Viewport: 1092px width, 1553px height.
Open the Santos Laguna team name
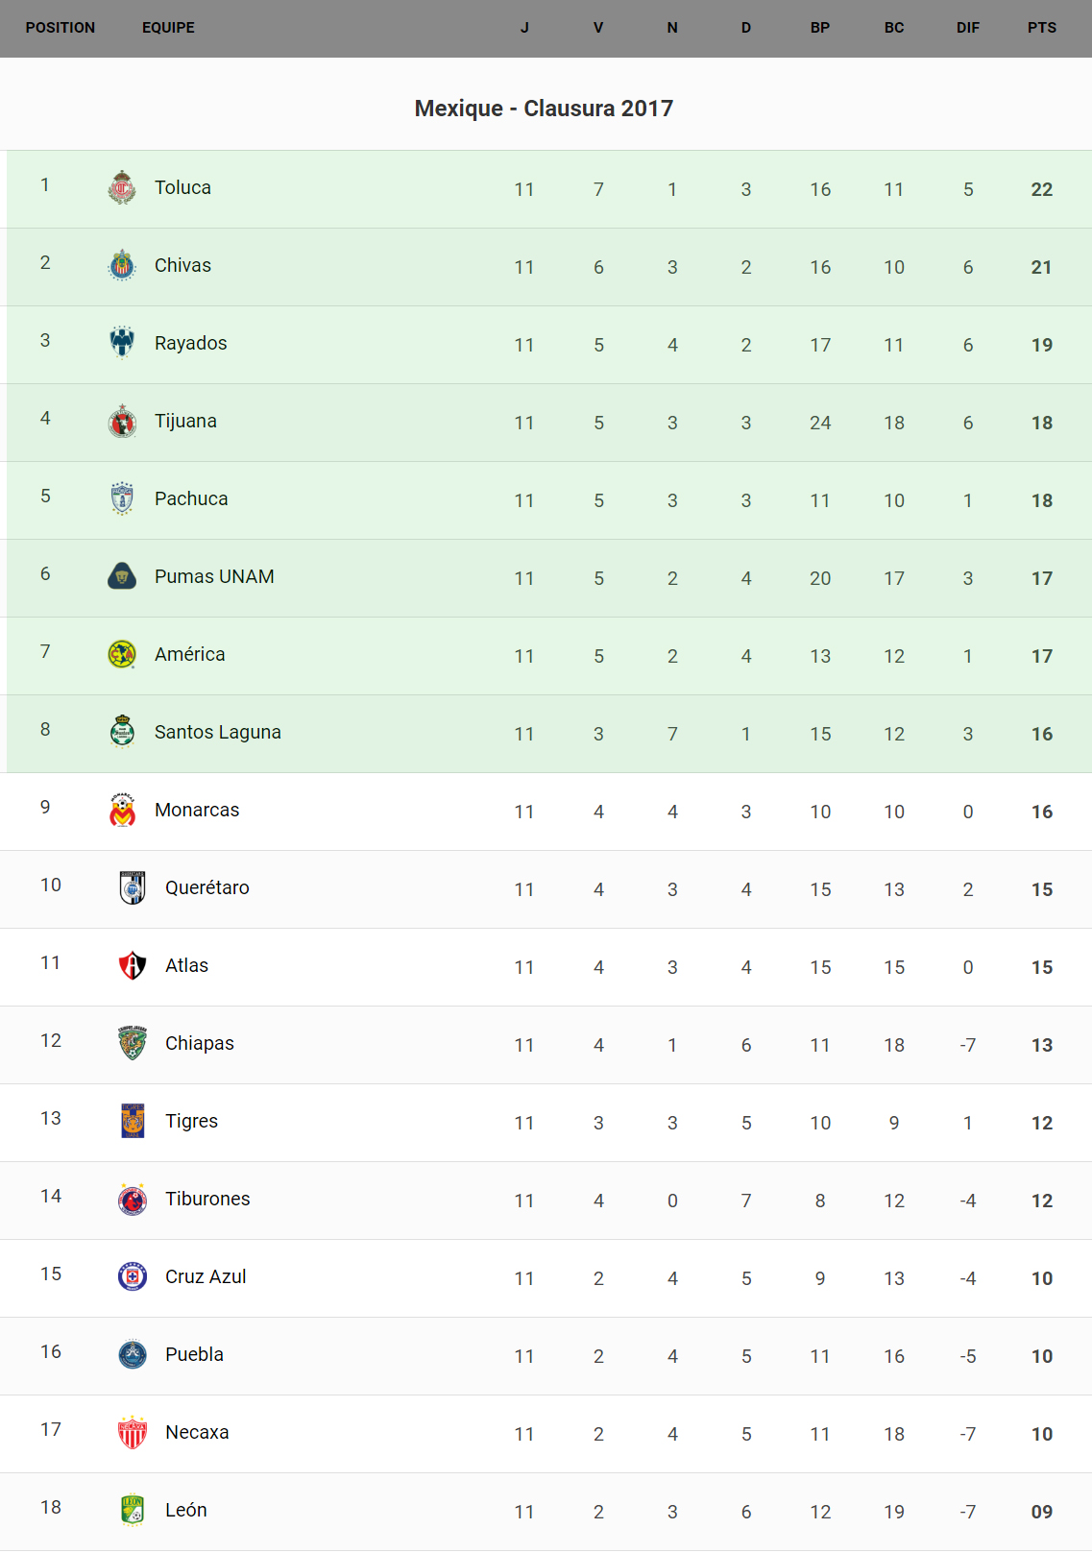coord(217,732)
